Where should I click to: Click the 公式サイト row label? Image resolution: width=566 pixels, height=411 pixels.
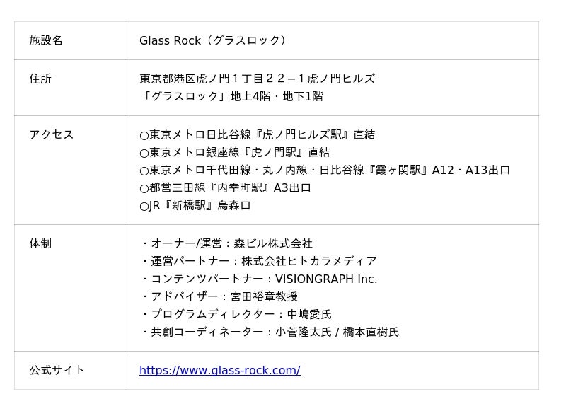[57, 370]
